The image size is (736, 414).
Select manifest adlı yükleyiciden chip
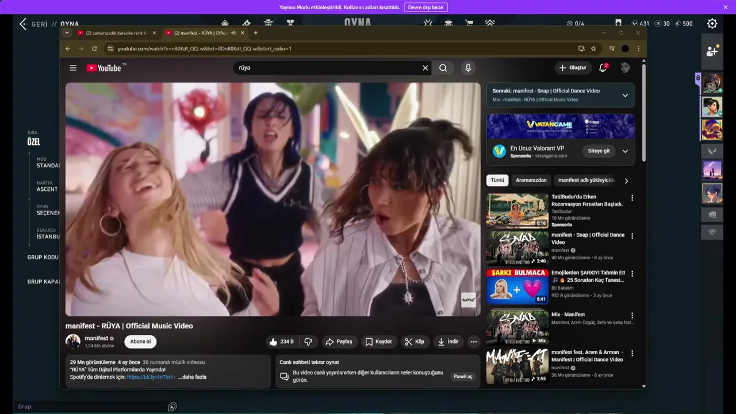(x=586, y=180)
